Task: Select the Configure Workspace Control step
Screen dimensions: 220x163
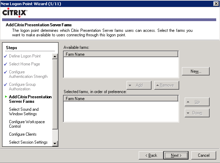Action: [x=27, y=124]
